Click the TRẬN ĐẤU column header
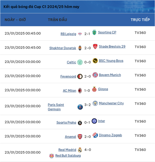The image size is (155, 162). click(57, 20)
